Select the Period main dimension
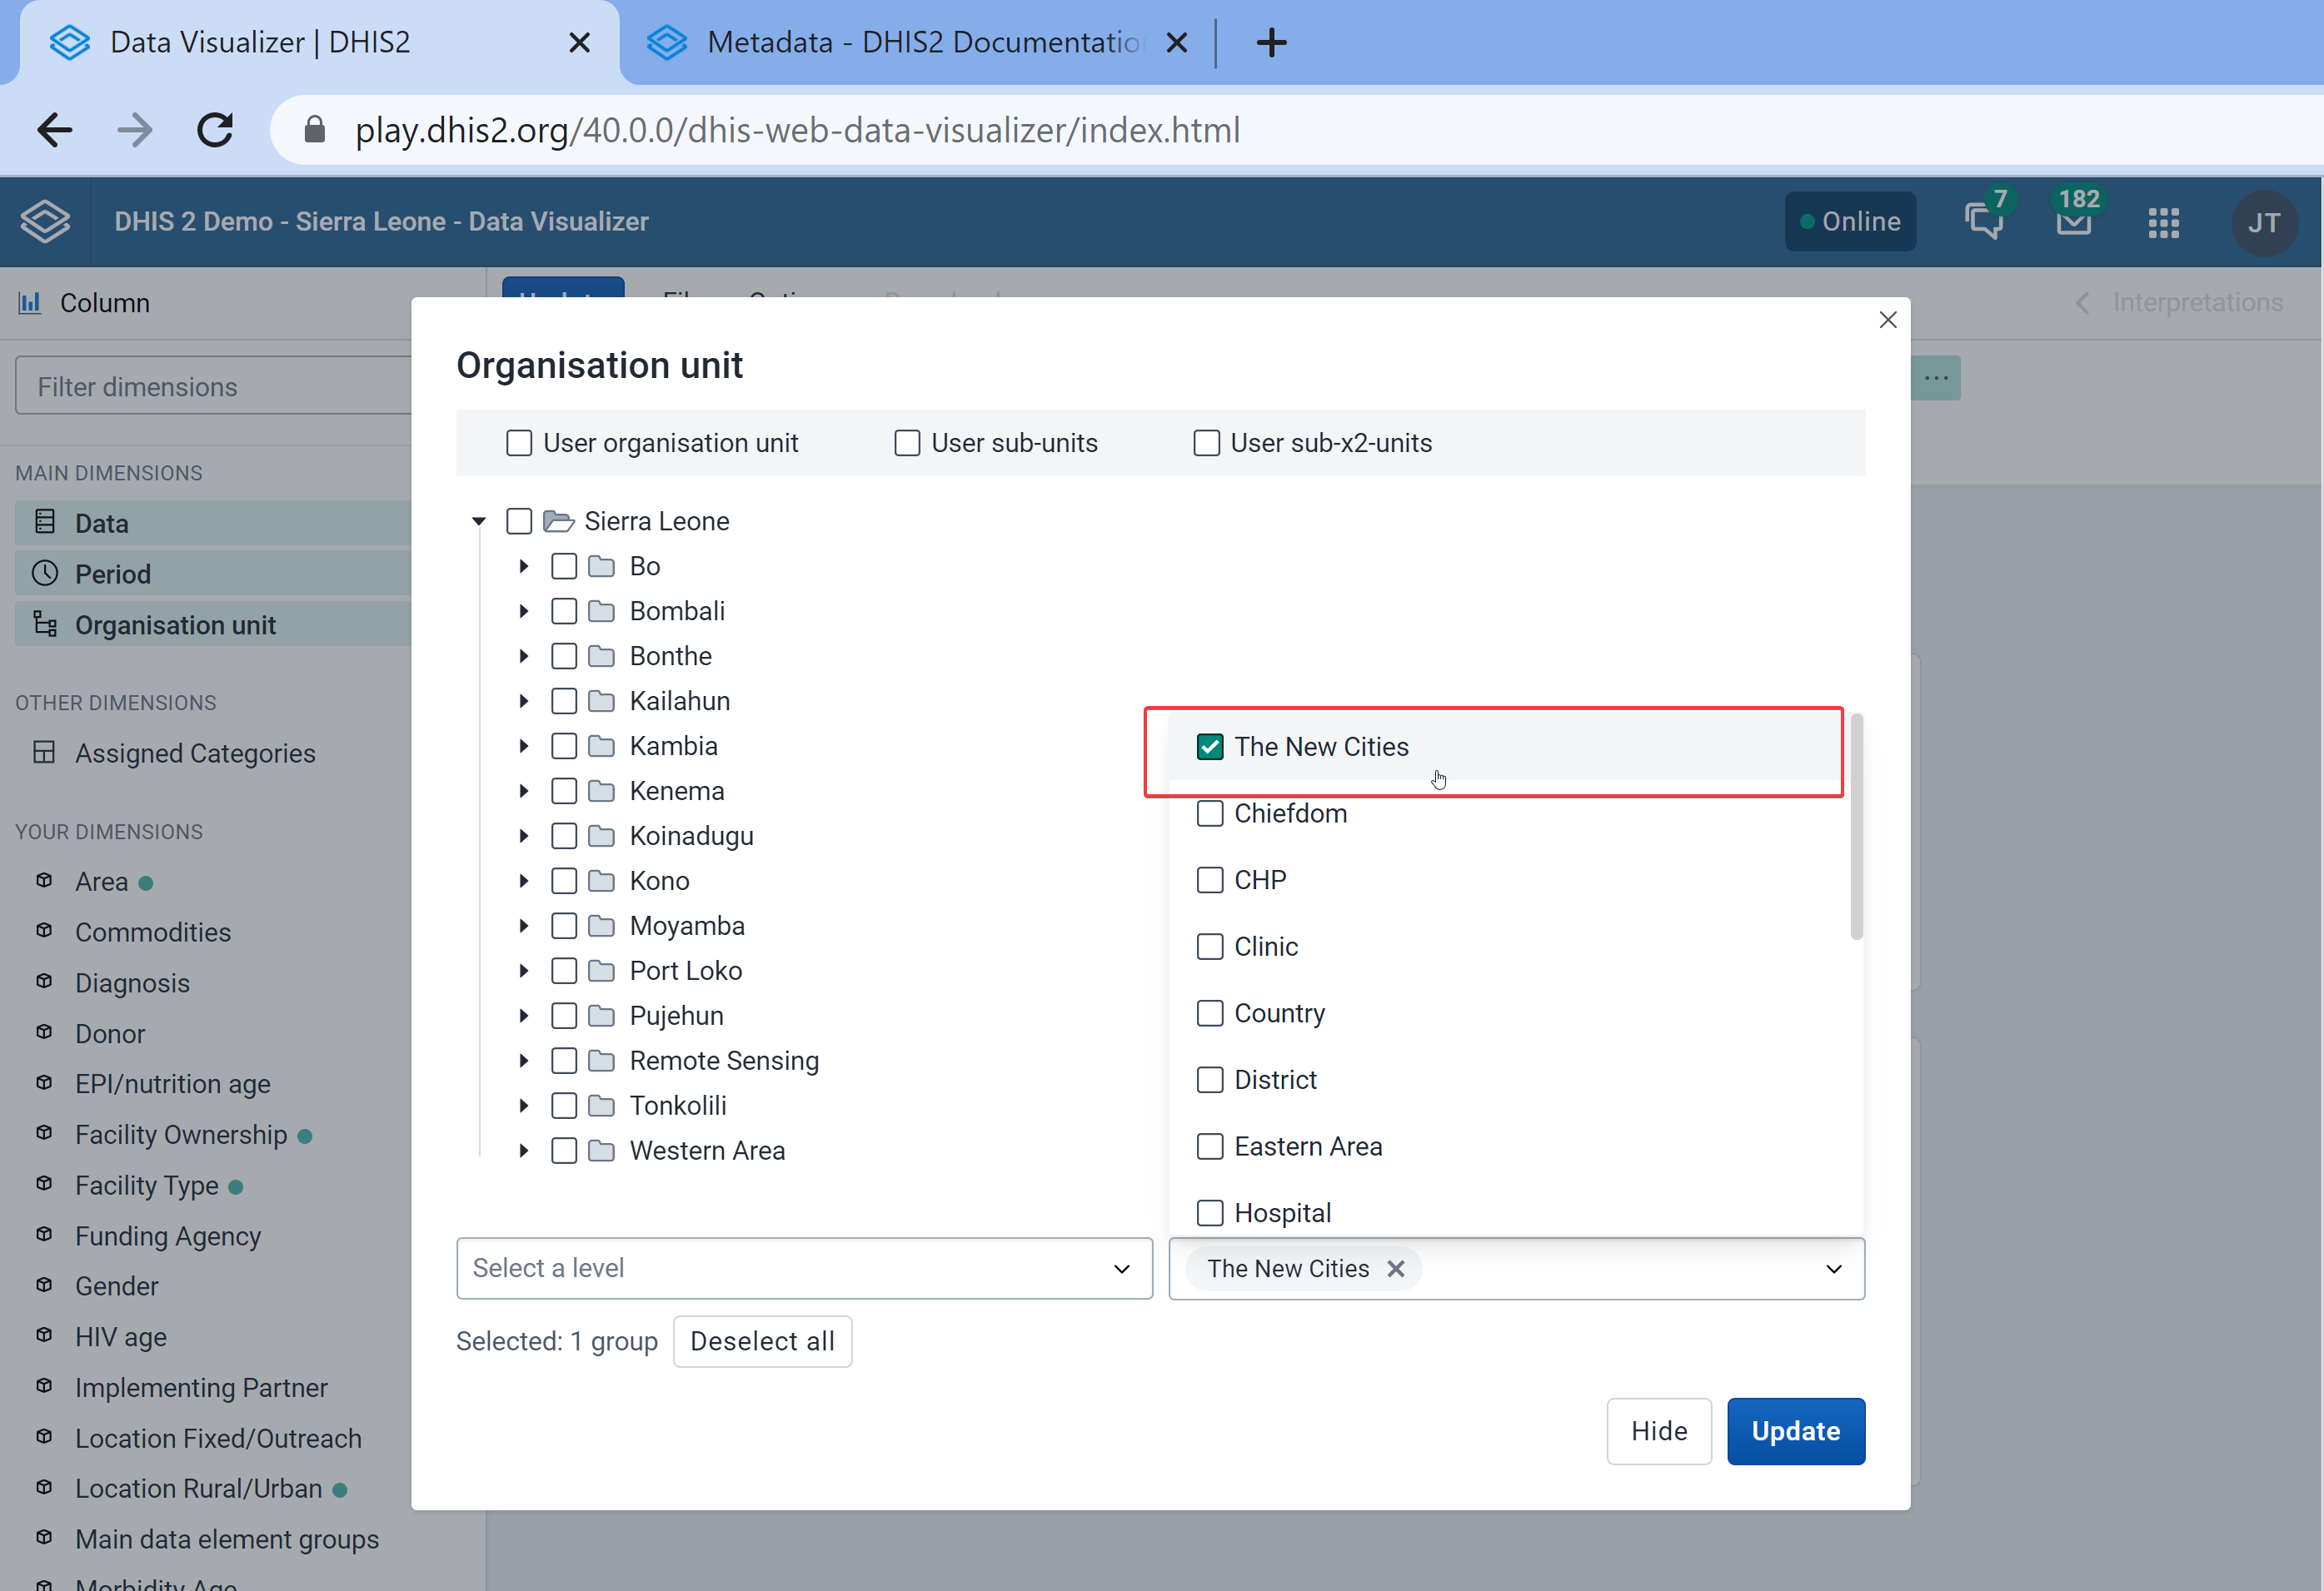Viewport: 2324px width, 1591px height. point(213,574)
